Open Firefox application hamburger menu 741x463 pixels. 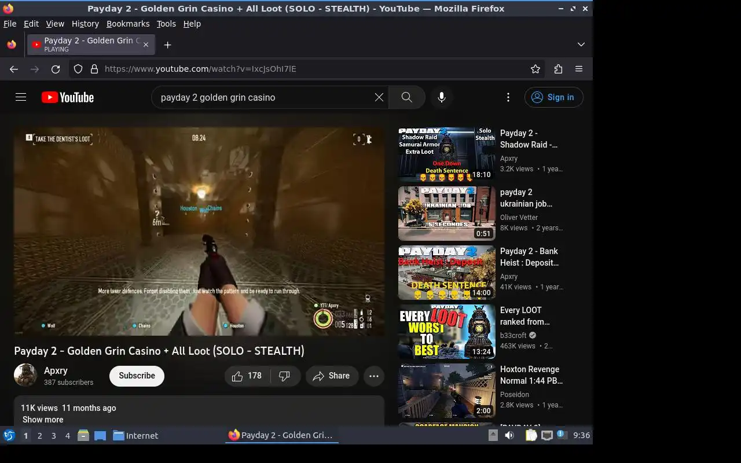click(x=579, y=69)
